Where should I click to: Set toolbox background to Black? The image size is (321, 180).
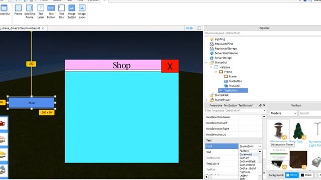306,175
